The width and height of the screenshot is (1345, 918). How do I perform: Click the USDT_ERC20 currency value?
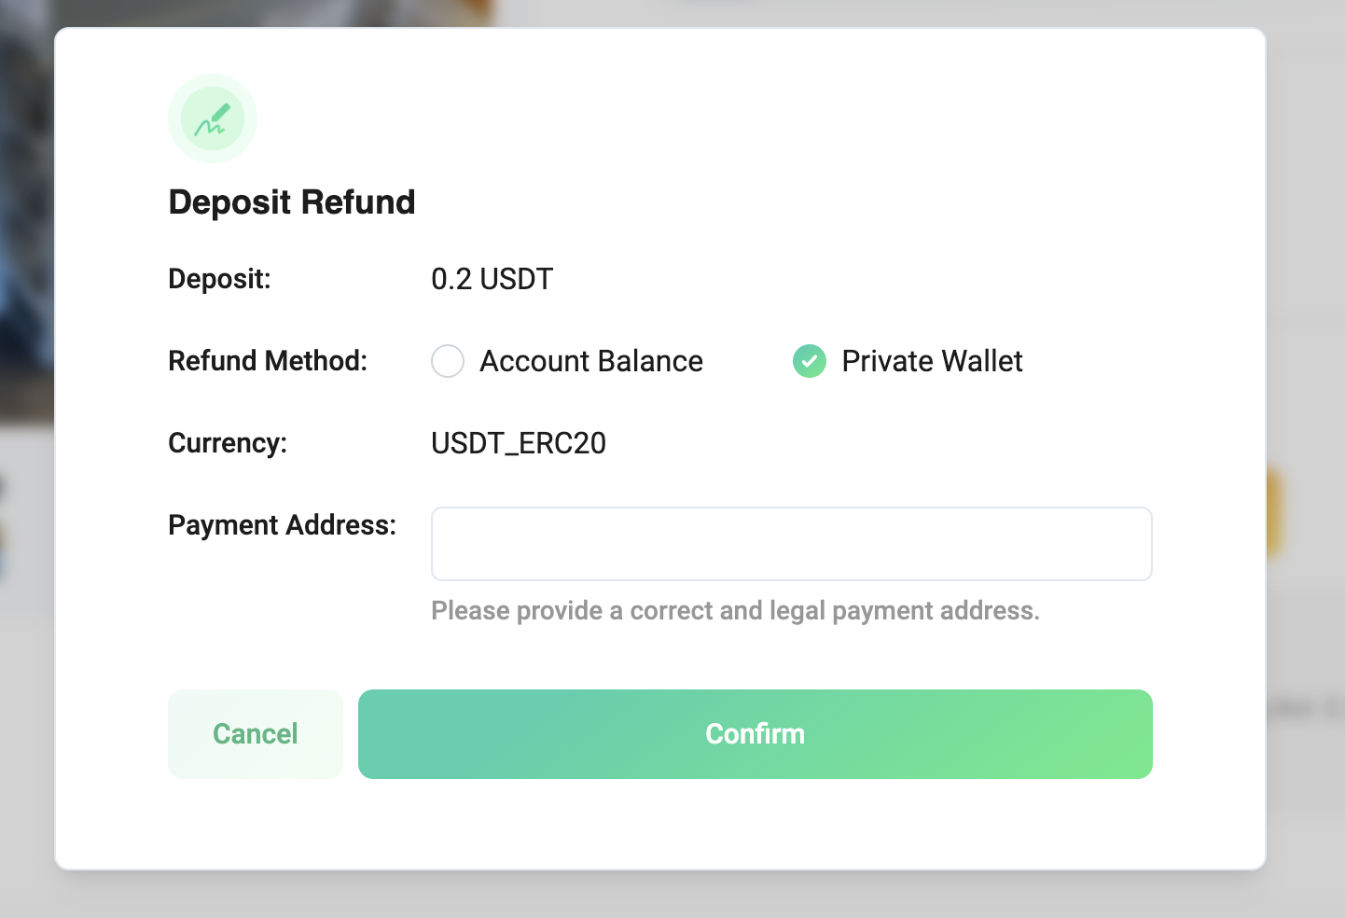tap(519, 443)
